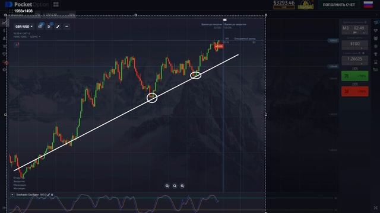The image size is (380, 213).
Task: Open the GBP/USD asset dropdown
Action: tap(24, 27)
